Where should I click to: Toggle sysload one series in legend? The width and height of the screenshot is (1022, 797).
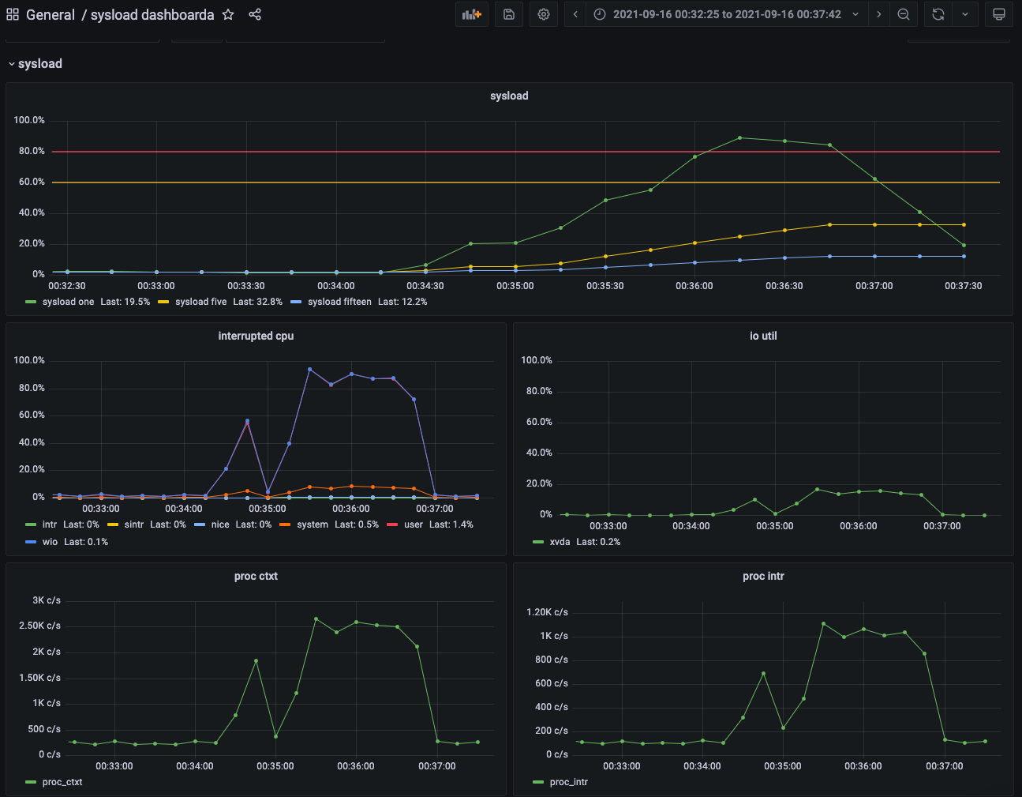pos(68,302)
